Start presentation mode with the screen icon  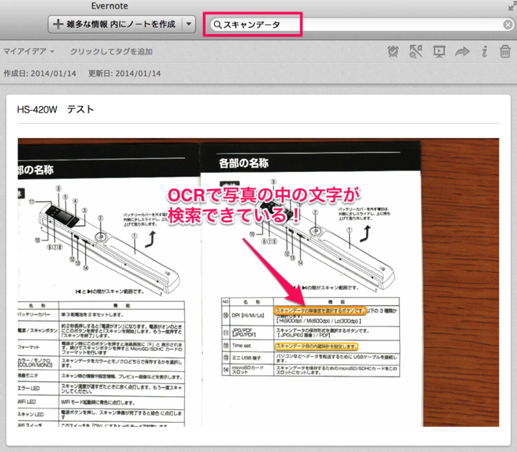(x=439, y=51)
